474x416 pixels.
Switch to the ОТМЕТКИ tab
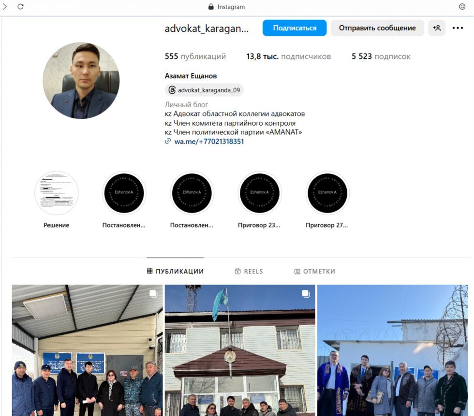pos(314,271)
